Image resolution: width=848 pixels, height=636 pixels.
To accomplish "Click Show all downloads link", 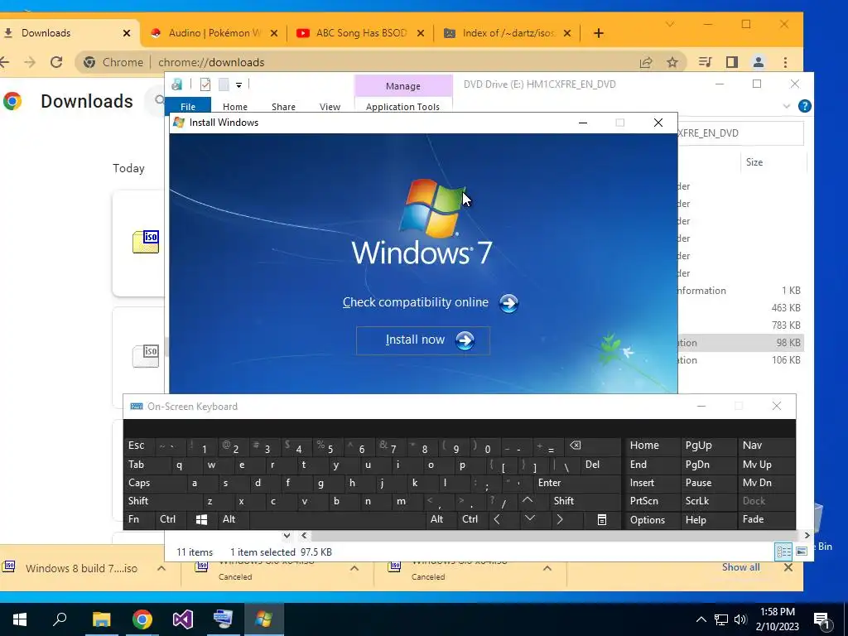I will coord(740,567).
